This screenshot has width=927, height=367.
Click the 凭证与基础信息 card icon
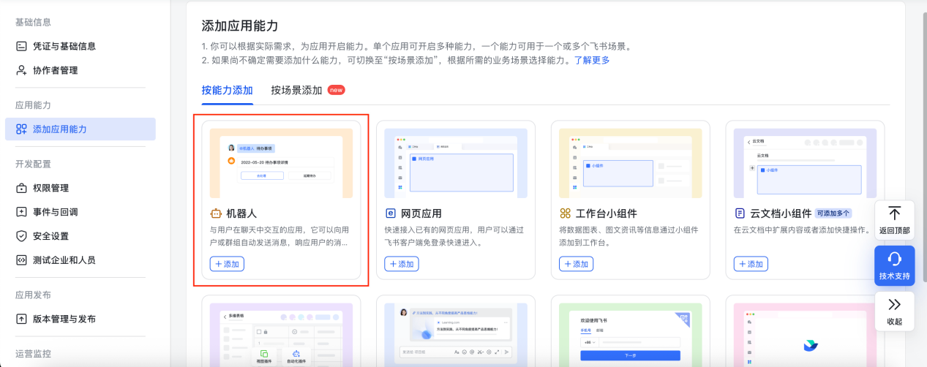pyautogui.click(x=21, y=46)
